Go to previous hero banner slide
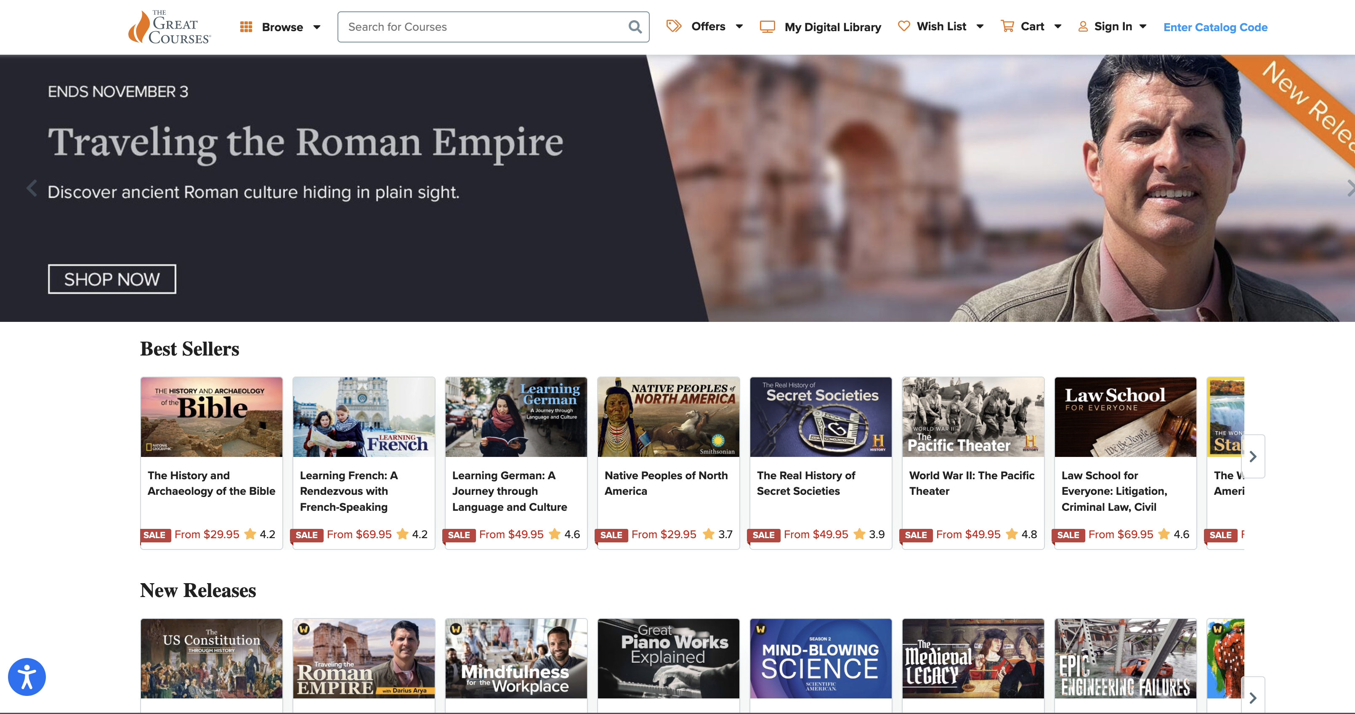 click(x=32, y=188)
